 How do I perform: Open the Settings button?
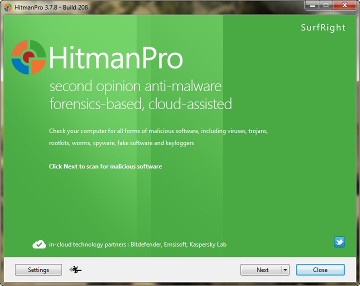(x=38, y=269)
